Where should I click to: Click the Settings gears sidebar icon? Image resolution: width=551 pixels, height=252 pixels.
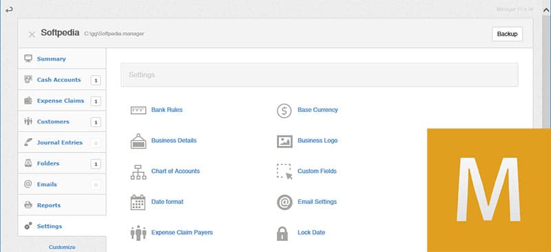click(28, 226)
